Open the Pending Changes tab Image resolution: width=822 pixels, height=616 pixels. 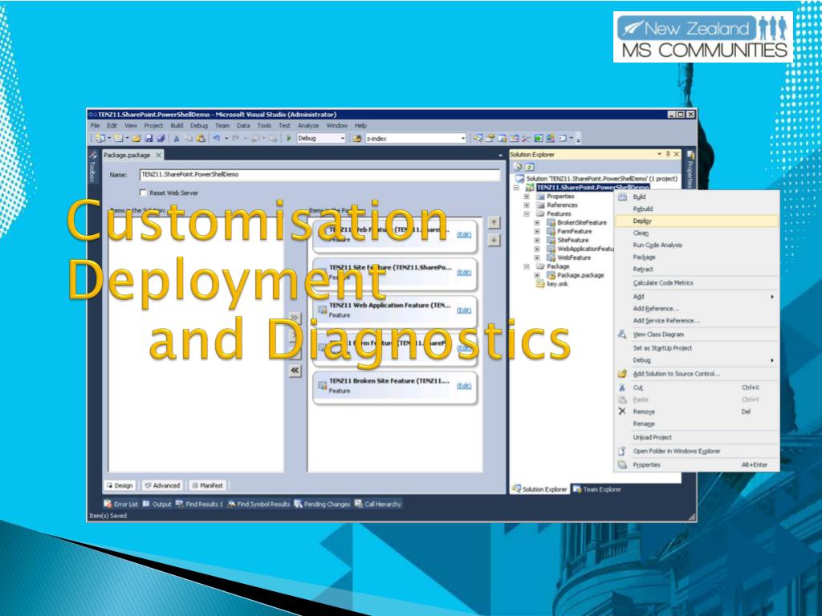322,504
